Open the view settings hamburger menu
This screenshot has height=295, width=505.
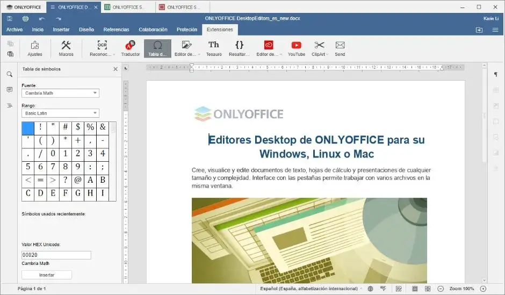495,30
